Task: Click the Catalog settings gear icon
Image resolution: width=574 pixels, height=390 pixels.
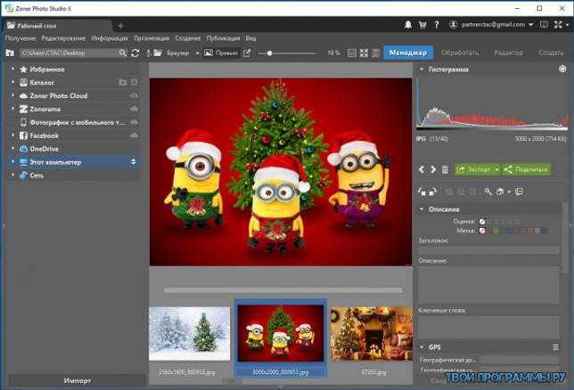Action: pos(135,82)
